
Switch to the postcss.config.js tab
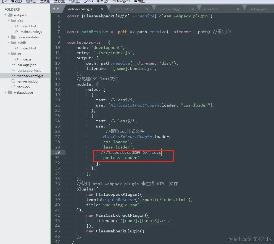tap(170, 9)
